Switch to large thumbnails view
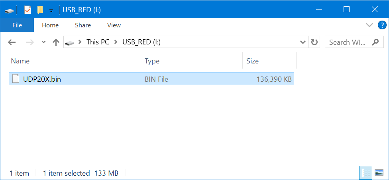This screenshot has height=180, width=389. click(x=379, y=173)
